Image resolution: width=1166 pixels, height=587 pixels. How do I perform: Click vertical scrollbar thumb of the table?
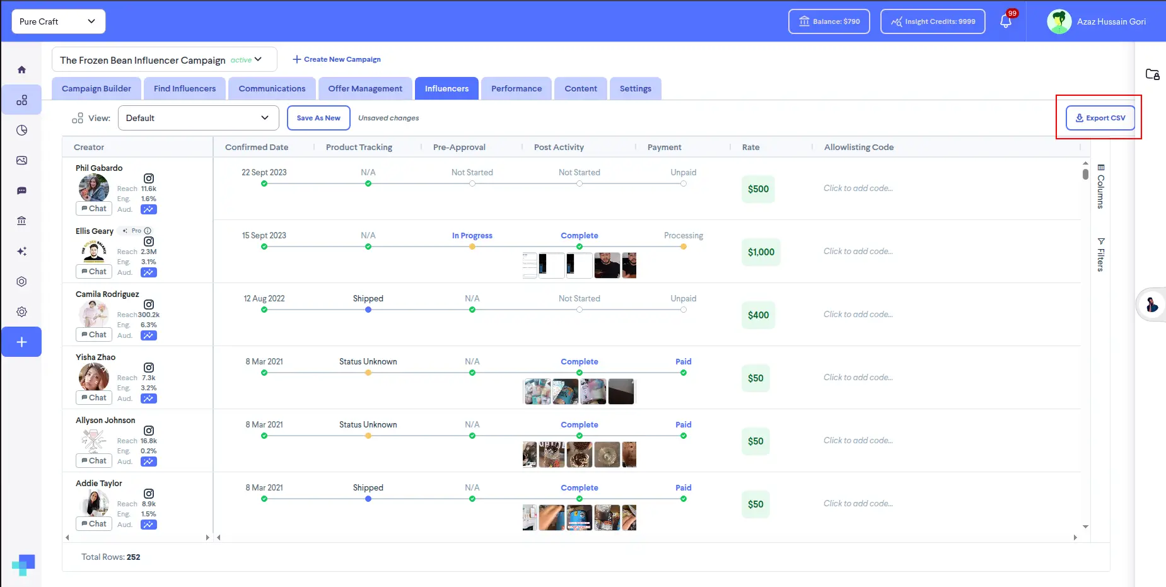coord(1085,174)
